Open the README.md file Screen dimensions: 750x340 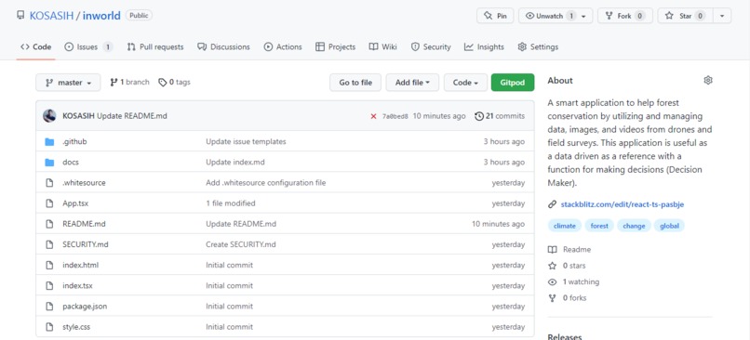(84, 224)
